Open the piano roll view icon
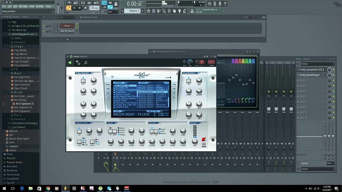342x192 pixels. [159, 11]
